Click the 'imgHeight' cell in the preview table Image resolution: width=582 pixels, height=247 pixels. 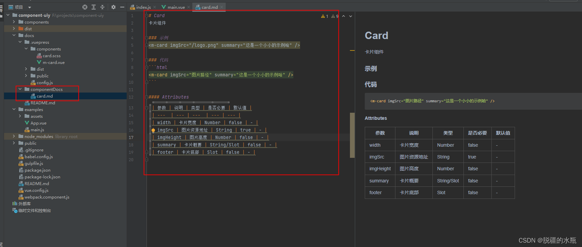click(380, 169)
